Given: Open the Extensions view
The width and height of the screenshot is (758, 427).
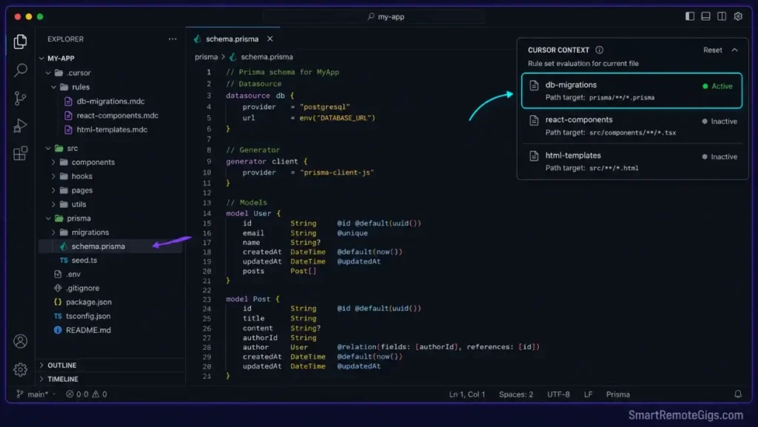Looking at the screenshot, I should tap(20, 154).
